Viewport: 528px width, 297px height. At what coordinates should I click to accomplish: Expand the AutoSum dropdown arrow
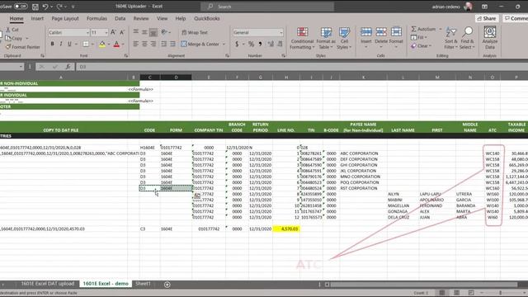[440, 30]
